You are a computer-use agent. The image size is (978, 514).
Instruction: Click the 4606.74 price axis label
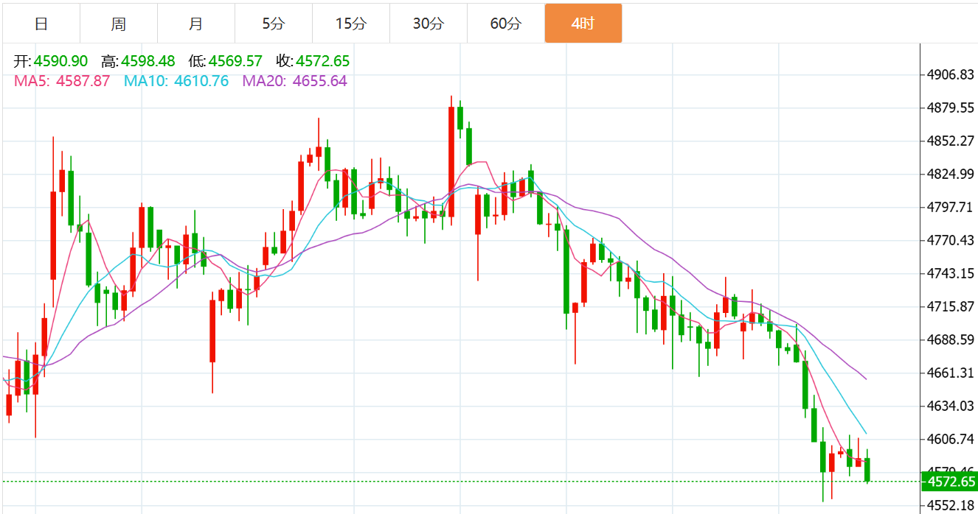pyautogui.click(x=951, y=440)
